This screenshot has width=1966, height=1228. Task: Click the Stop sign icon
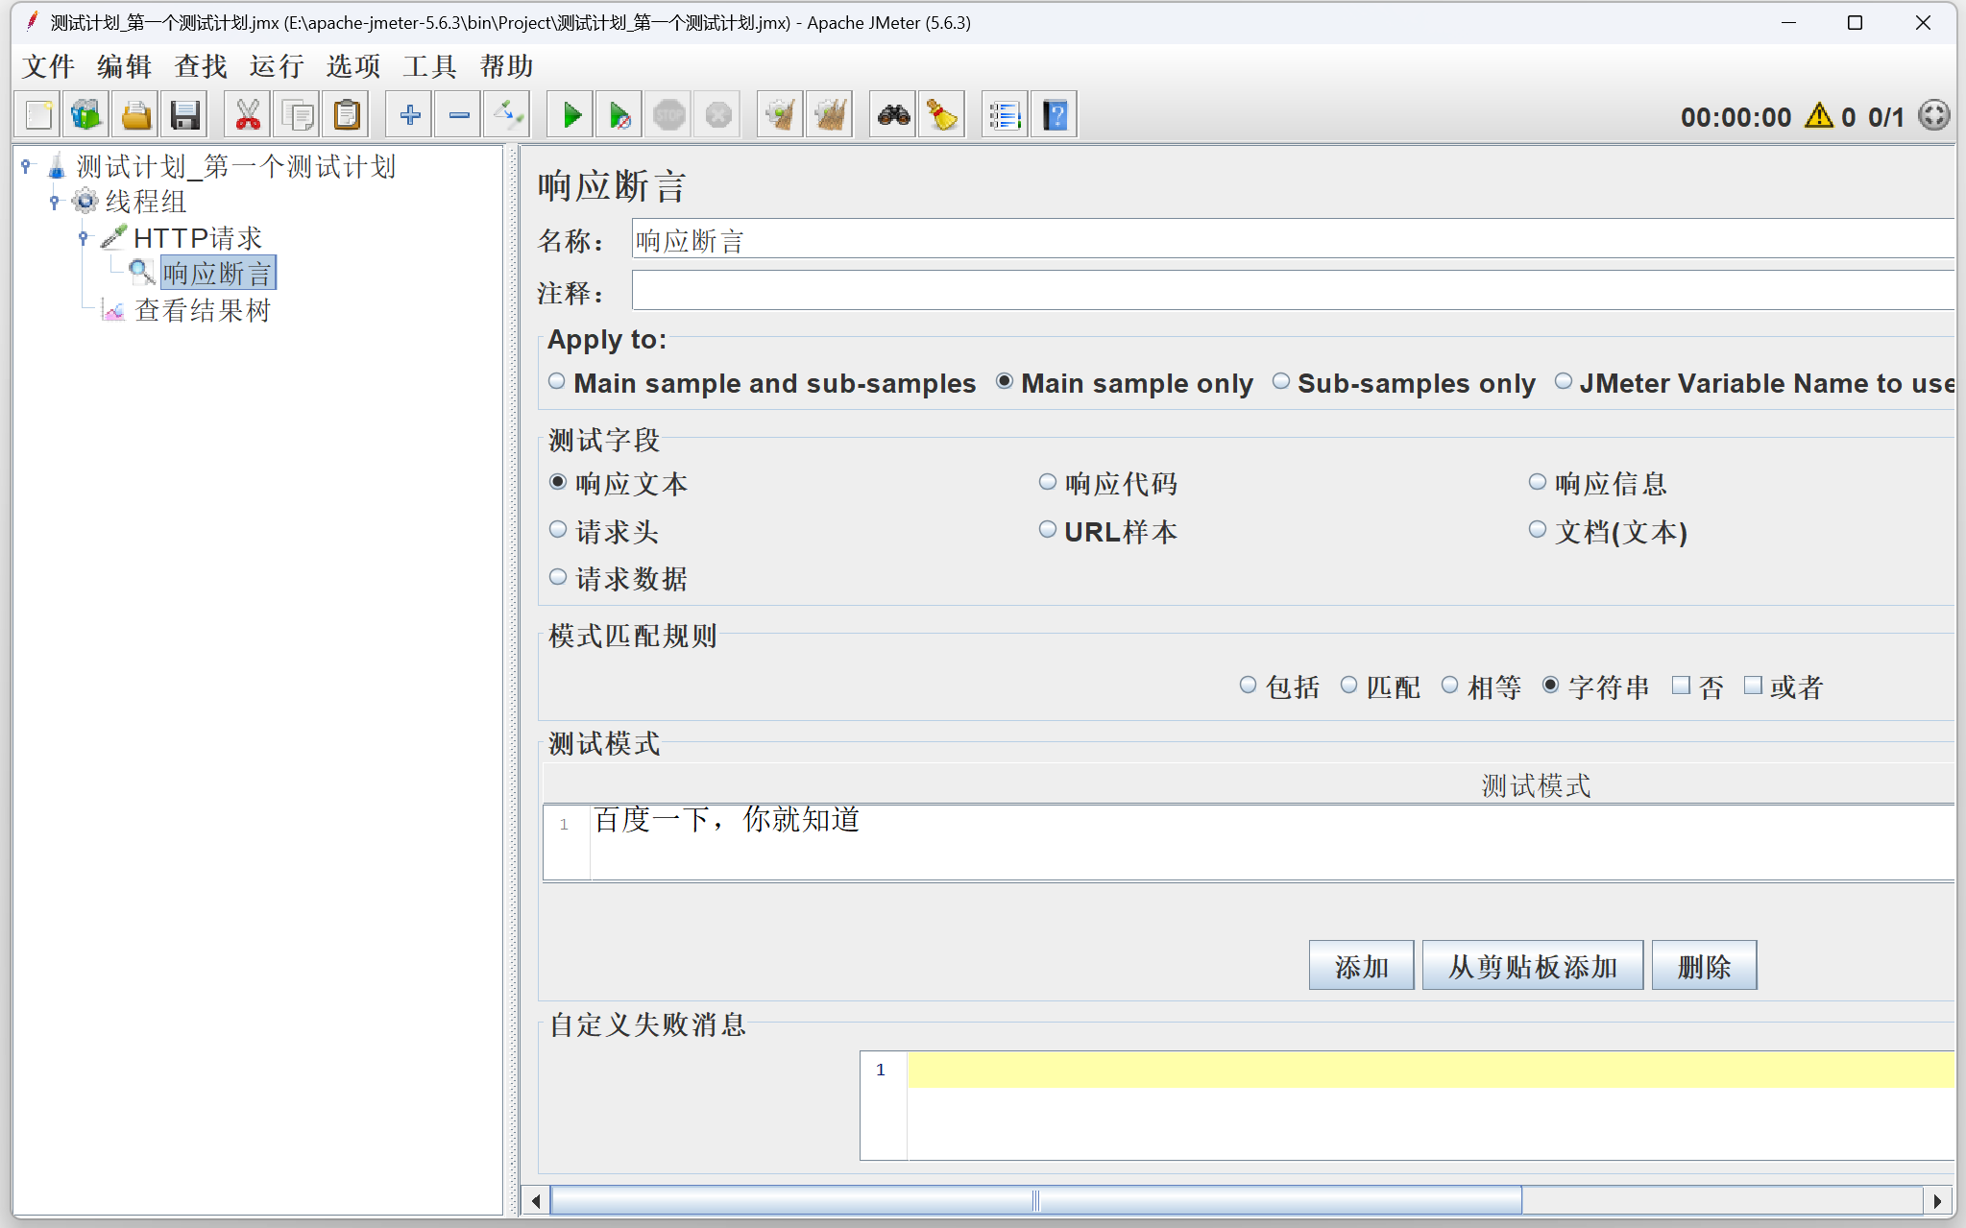669,115
